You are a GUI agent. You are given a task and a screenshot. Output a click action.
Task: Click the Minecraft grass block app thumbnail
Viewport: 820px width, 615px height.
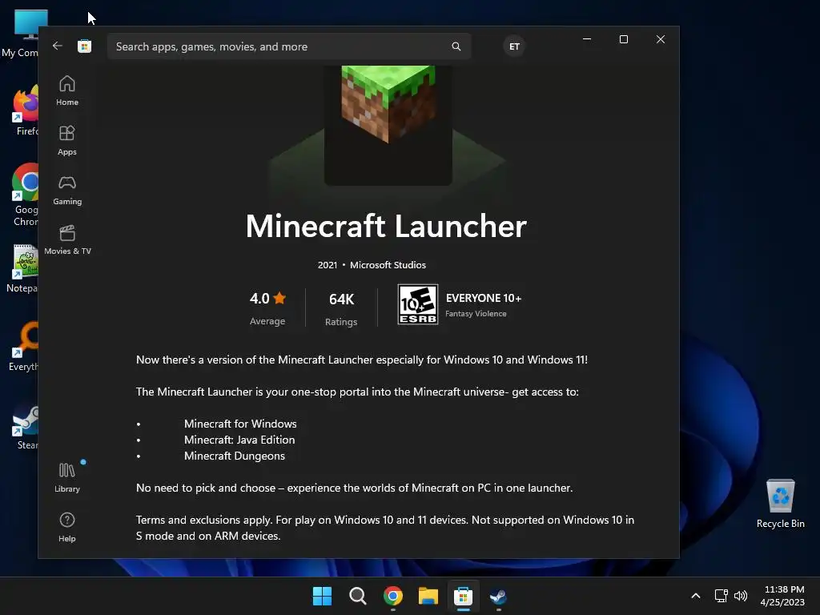(388, 126)
